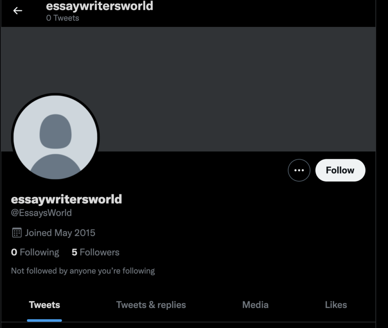Go back using the left arrow
Screen dimensions: 388x328
click(x=17, y=11)
